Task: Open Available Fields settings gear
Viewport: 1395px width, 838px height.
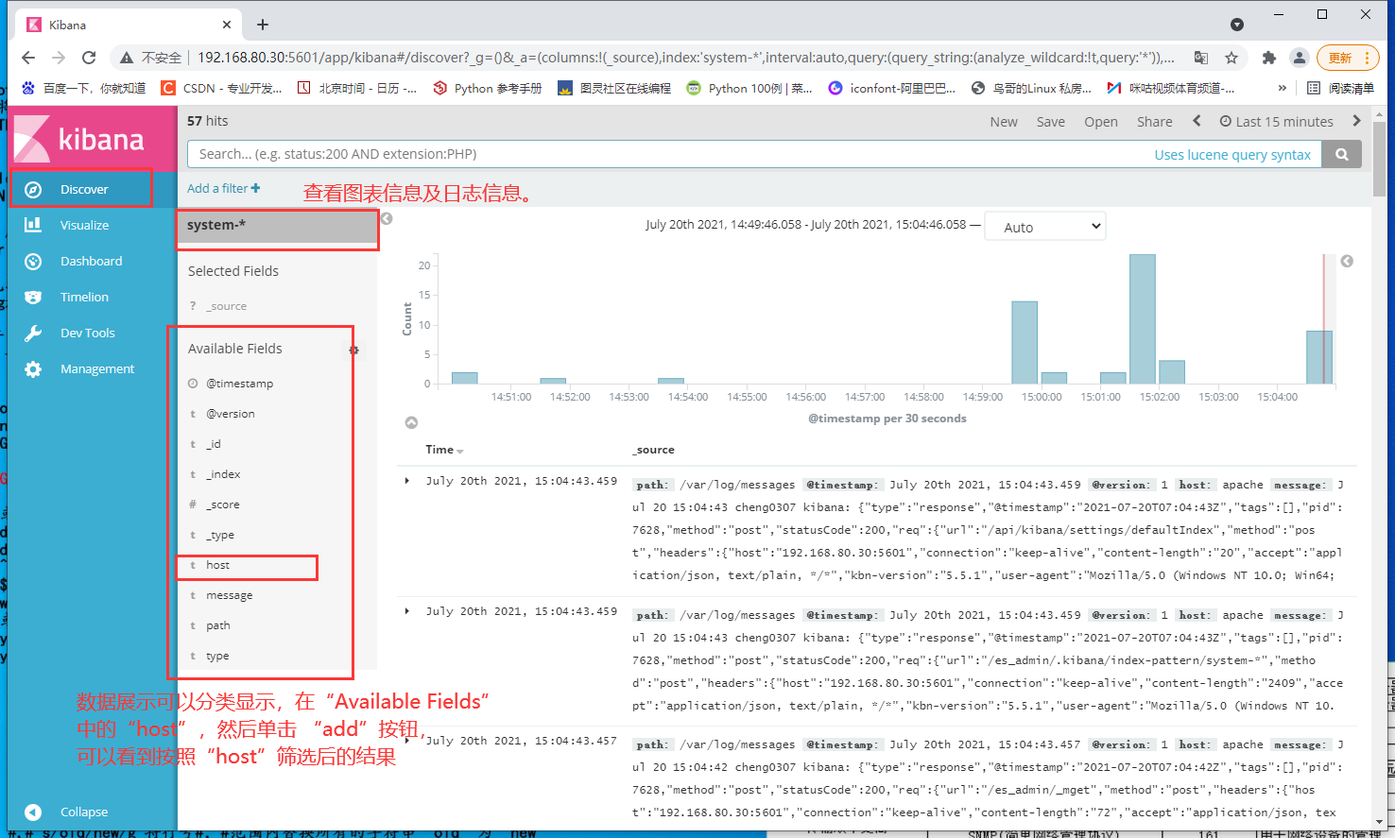Action: [x=353, y=350]
